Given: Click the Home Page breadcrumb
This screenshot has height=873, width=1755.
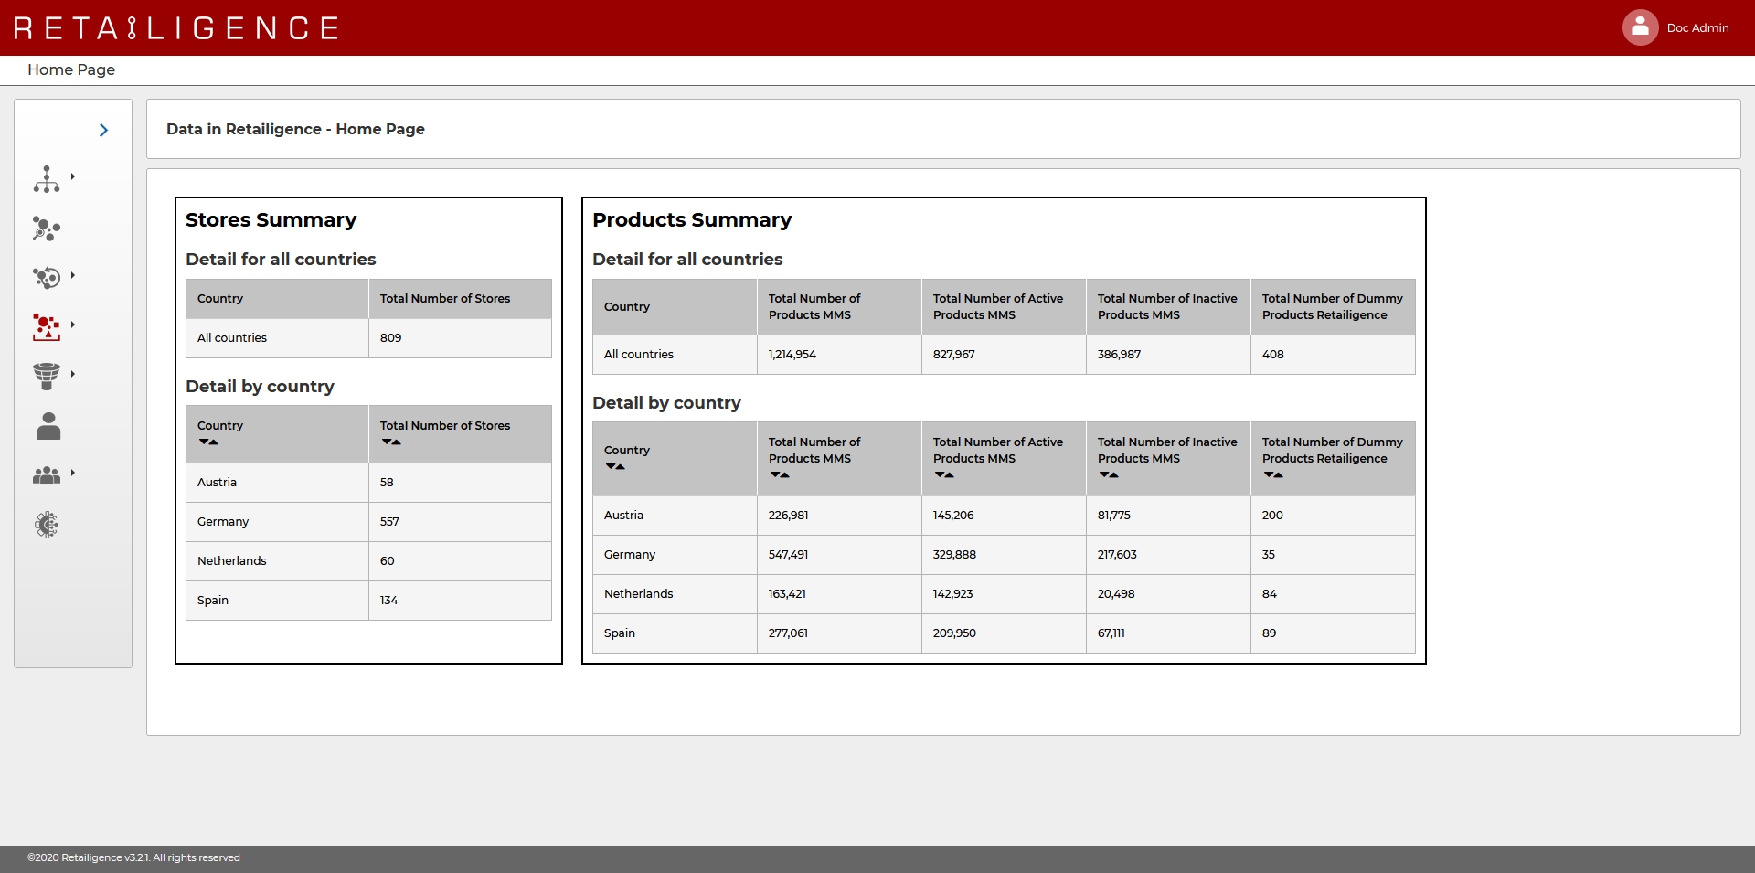Looking at the screenshot, I should tap(71, 69).
